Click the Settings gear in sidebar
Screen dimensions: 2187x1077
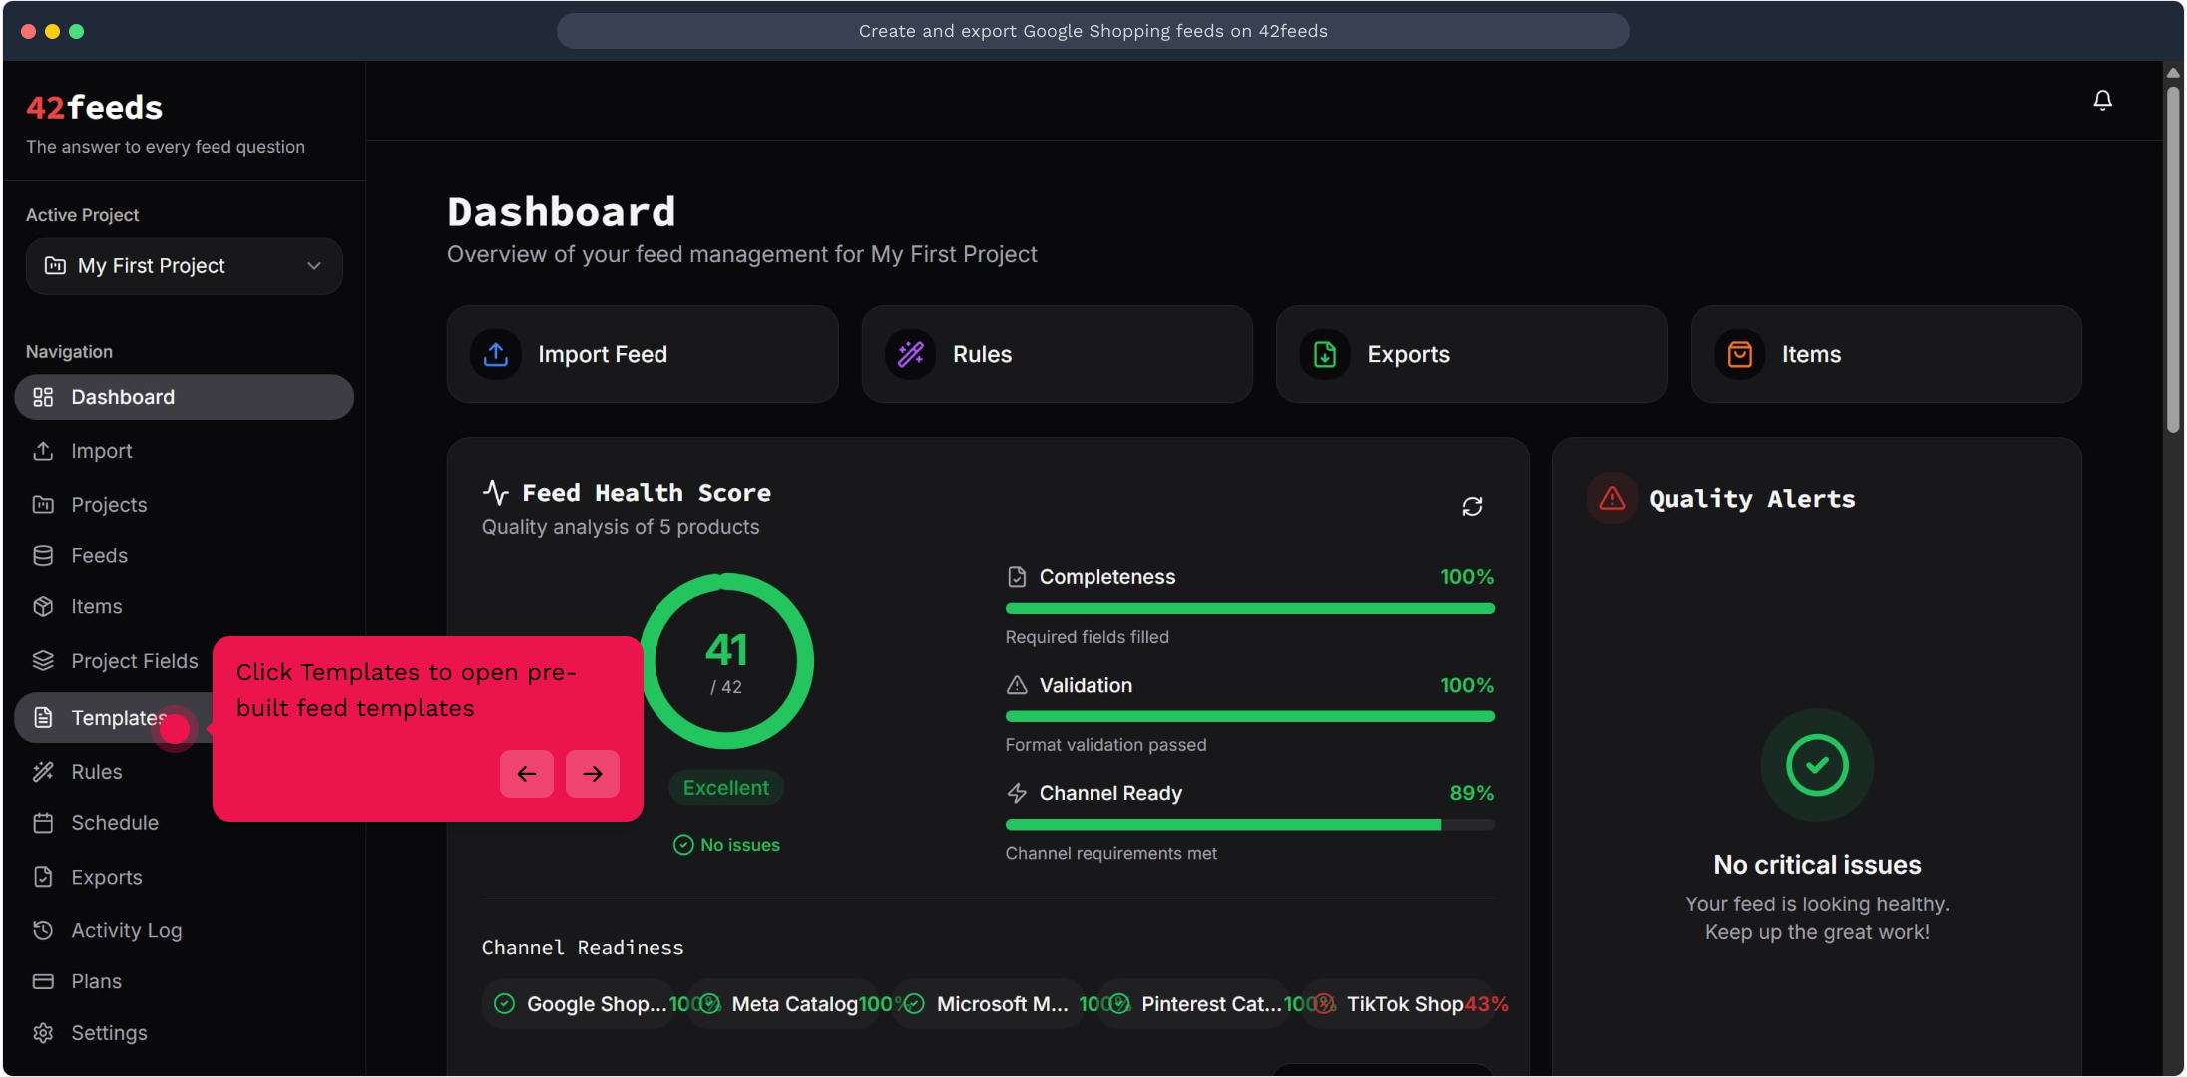coord(43,1033)
